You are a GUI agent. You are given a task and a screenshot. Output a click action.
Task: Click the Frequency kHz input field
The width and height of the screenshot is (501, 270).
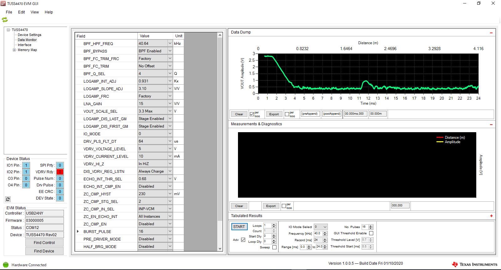[x=318, y=234]
